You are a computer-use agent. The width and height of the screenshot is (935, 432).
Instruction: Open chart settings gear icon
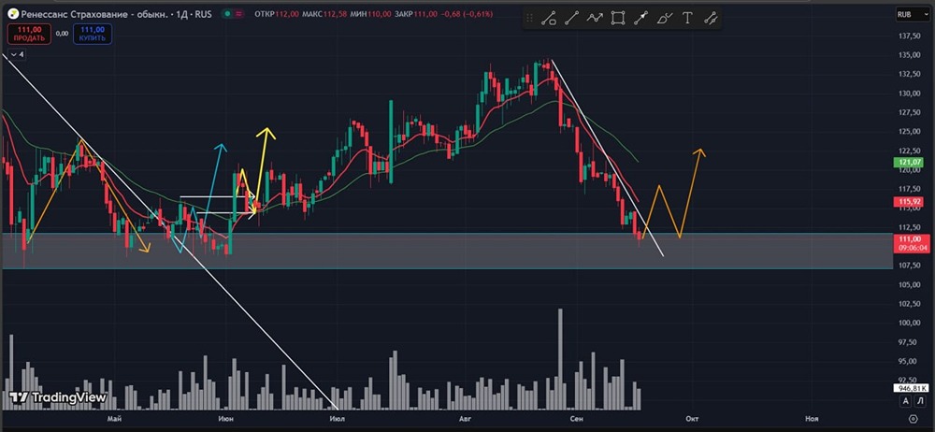pyautogui.click(x=913, y=418)
